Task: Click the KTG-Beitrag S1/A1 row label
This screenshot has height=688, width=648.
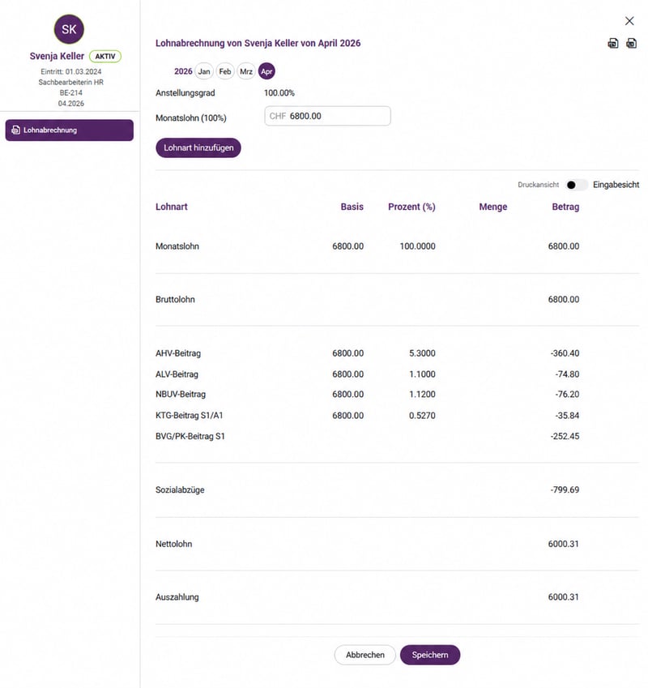Action: tap(189, 415)
